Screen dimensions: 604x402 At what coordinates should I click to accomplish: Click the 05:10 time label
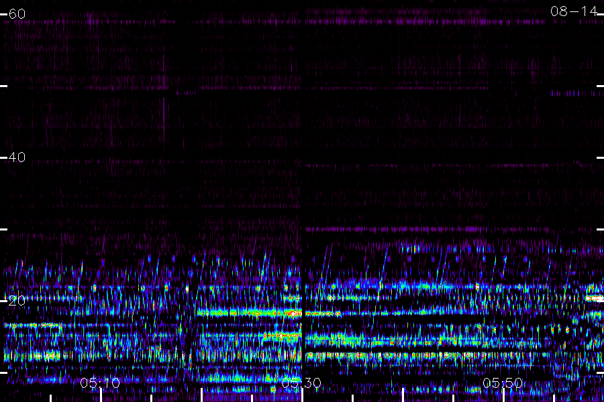point(100,383)
